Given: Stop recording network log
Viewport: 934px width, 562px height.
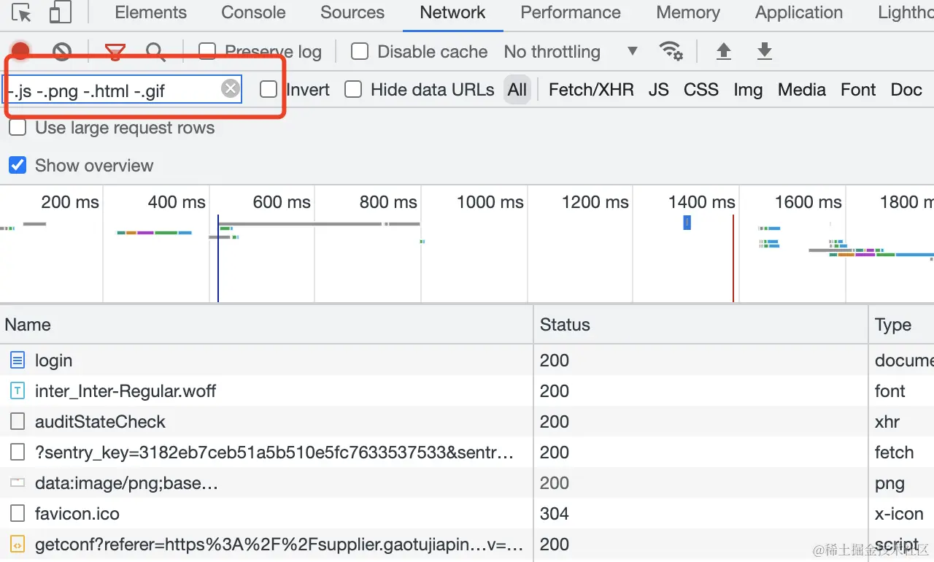Looking at the screenshot, I should [20, 51].
